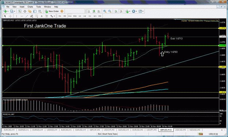Open the Help menu
This screenshot has height=137, width=228.
56,7
